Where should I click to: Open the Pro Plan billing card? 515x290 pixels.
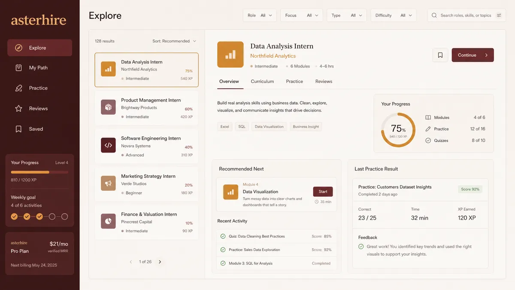click(x=39, y=253)
